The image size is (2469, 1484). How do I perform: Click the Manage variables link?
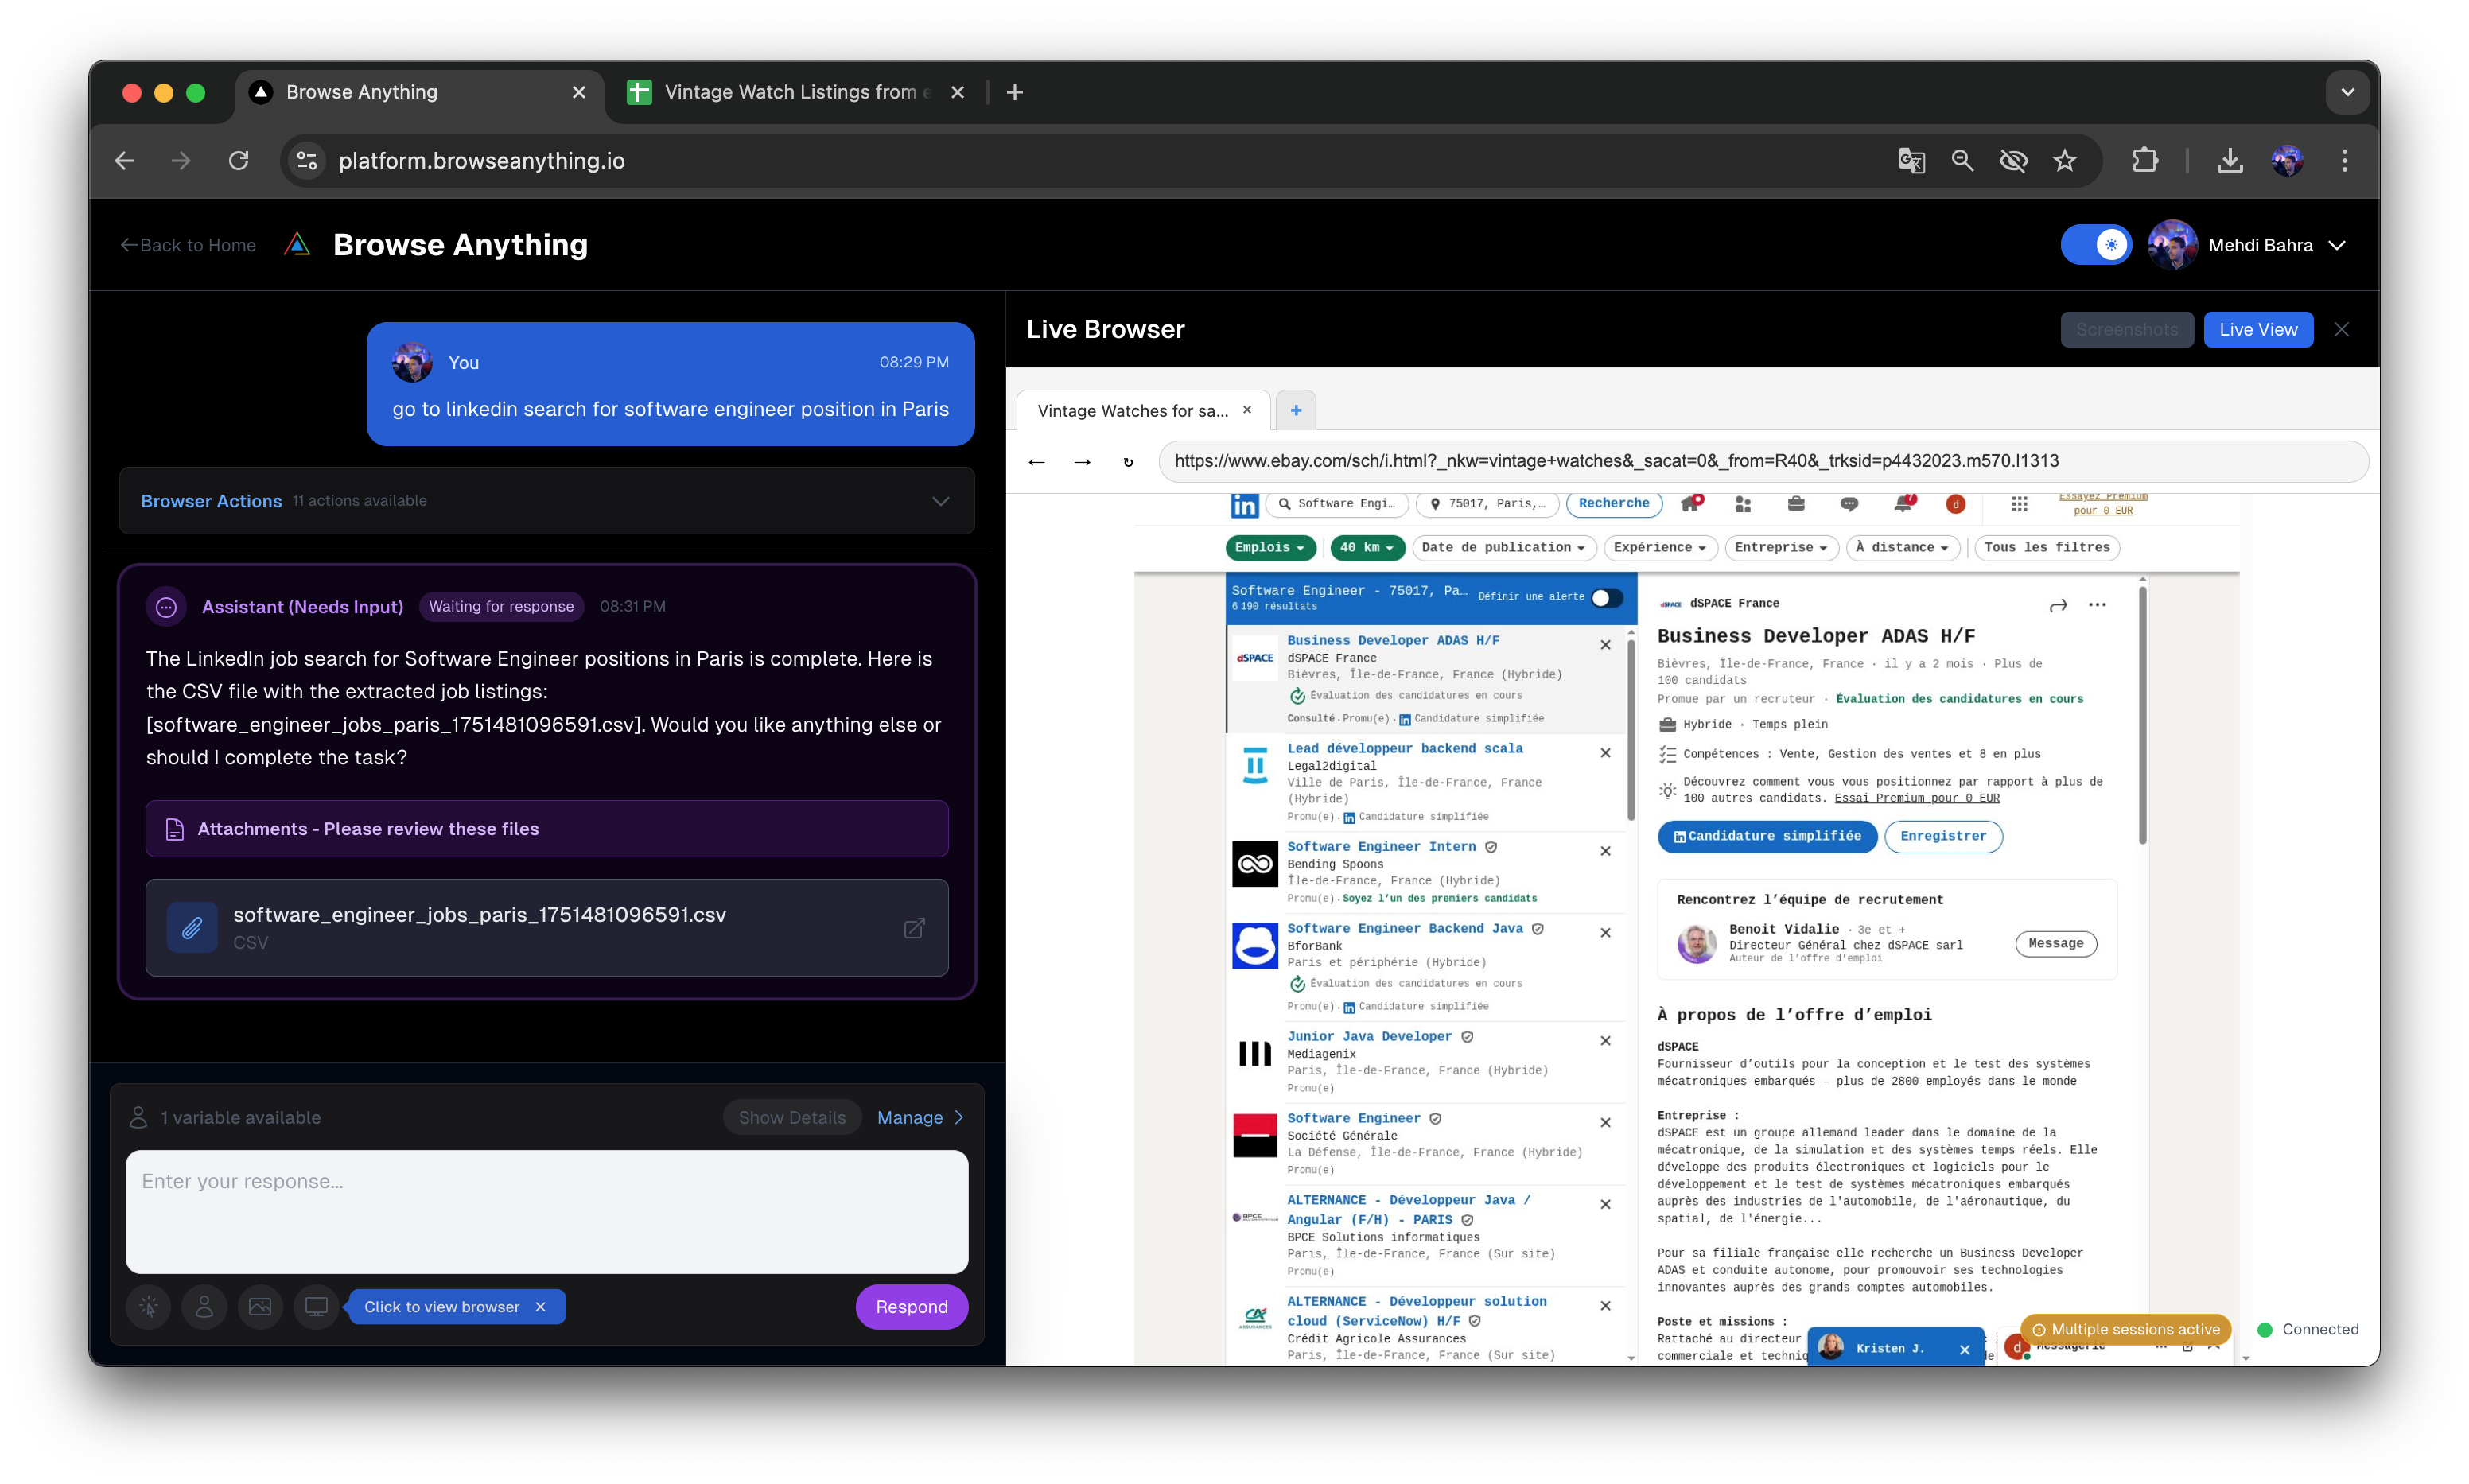tap(920, 1117)
